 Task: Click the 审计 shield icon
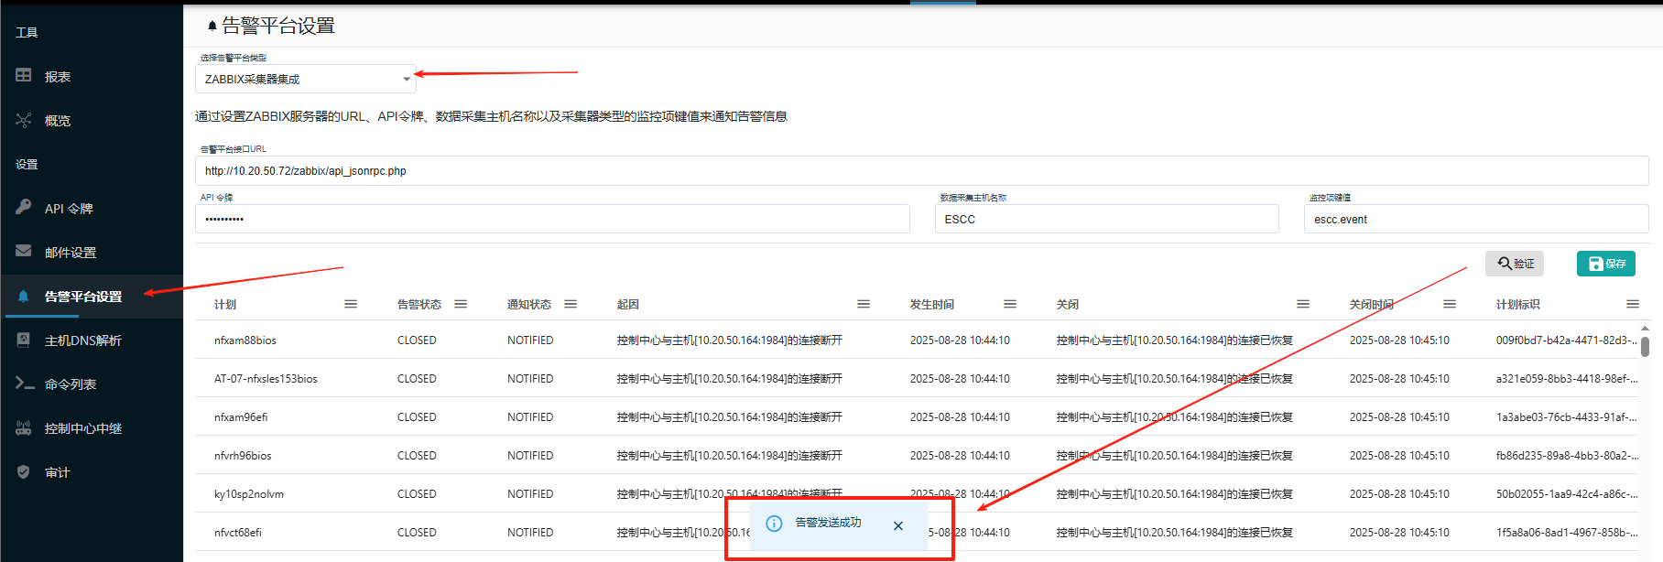click(24, 471)
